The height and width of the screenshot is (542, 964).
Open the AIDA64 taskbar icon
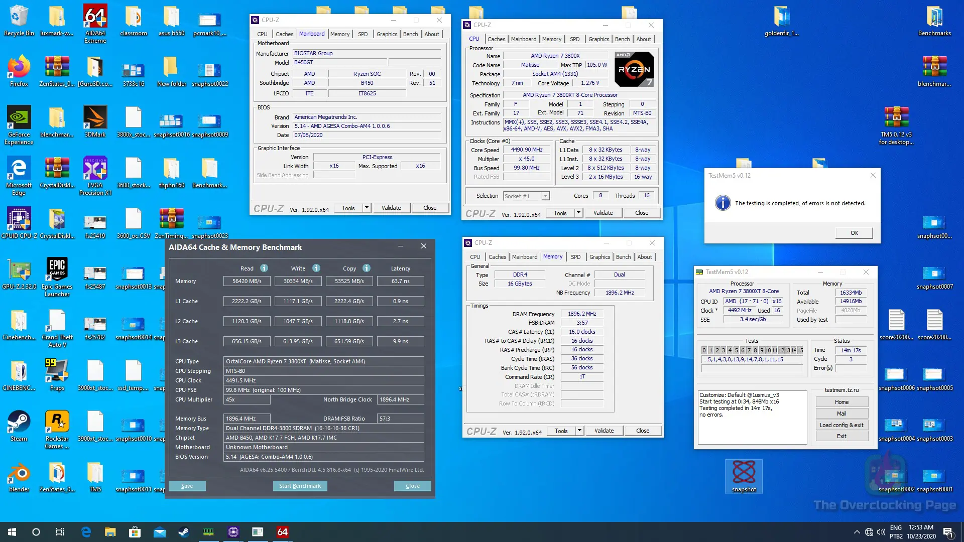pyautogui.click(x=282, y=532)
